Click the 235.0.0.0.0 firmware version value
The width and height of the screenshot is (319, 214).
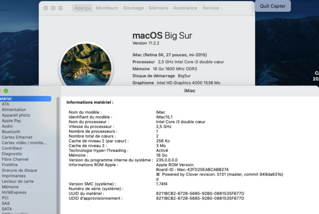166,160
